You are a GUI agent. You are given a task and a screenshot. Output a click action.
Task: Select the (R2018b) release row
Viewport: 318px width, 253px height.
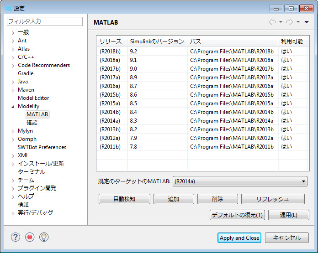(203, 52)
